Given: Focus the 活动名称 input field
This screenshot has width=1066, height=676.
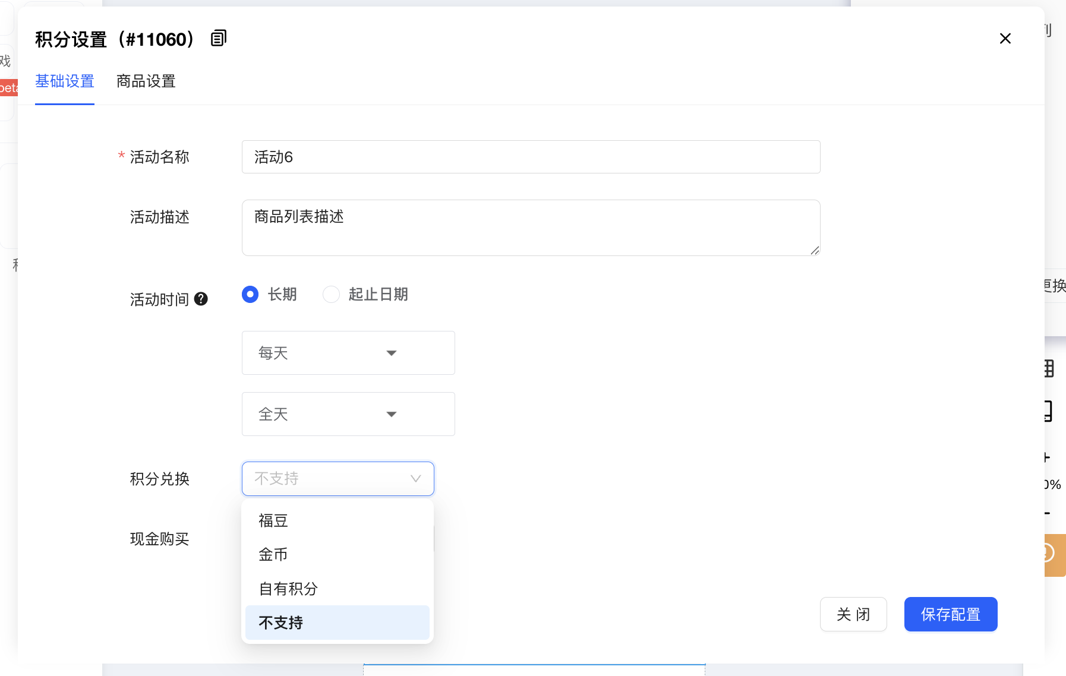Looking at the screenshot, I should 531,157.
